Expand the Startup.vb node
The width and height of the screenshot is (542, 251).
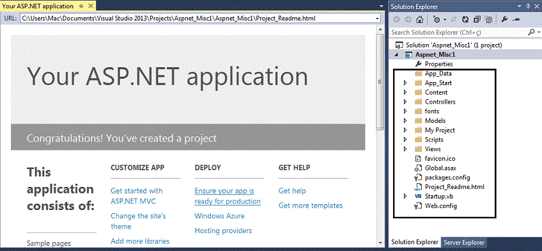pyautogui.click(x=405, y=197)
